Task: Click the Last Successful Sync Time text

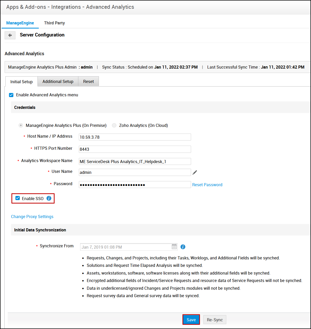Action: [256, 67]
